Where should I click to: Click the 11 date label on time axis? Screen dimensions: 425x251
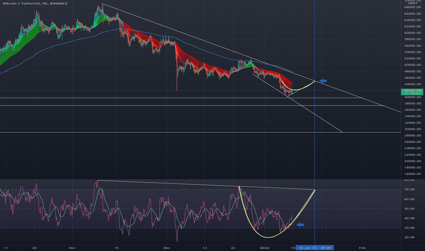point(6,248)
